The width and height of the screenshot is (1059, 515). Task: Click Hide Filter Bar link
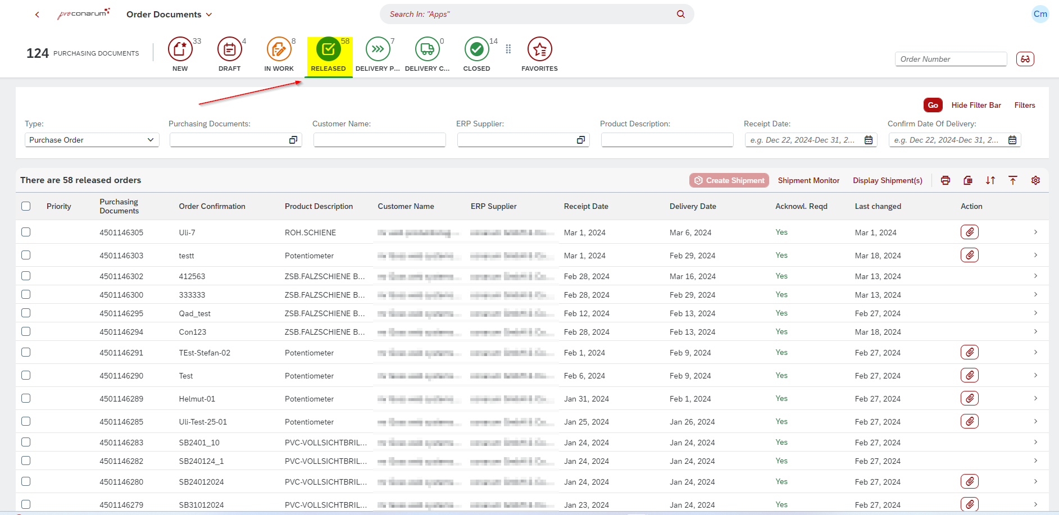click(976, 105)
